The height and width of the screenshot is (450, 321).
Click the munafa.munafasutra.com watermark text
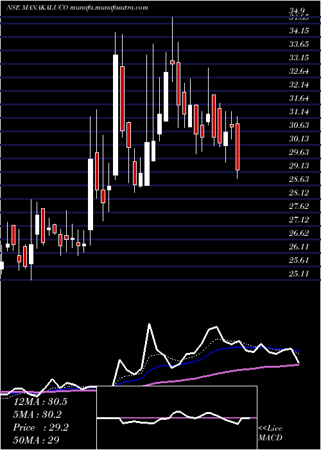click(109, 8)
